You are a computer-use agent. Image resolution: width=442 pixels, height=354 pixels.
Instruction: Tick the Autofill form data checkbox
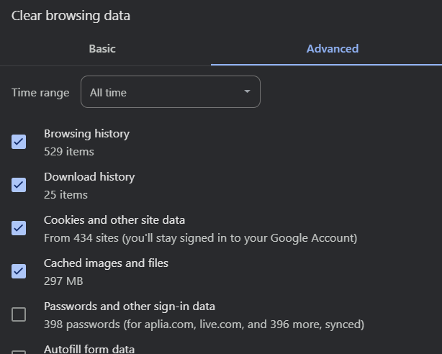19,352
